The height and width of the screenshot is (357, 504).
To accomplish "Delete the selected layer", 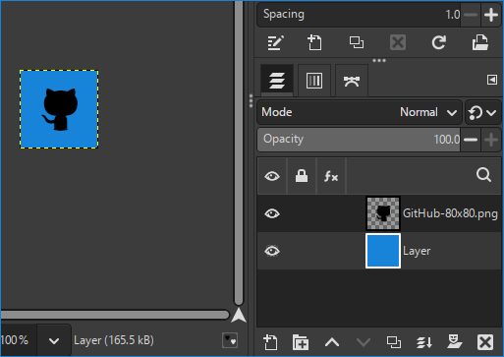I will [485, 342].
